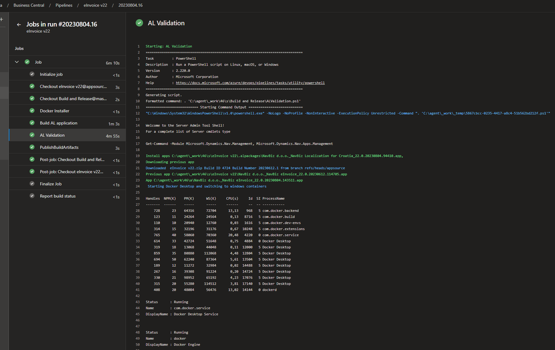The image size is (555, 350).
Task: Click the green check beside Build AL application
Action: click(32, 123)
